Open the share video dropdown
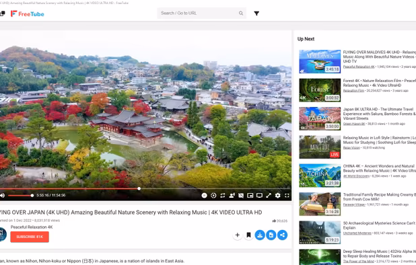 pyautogui.click(x=282, y=235)
